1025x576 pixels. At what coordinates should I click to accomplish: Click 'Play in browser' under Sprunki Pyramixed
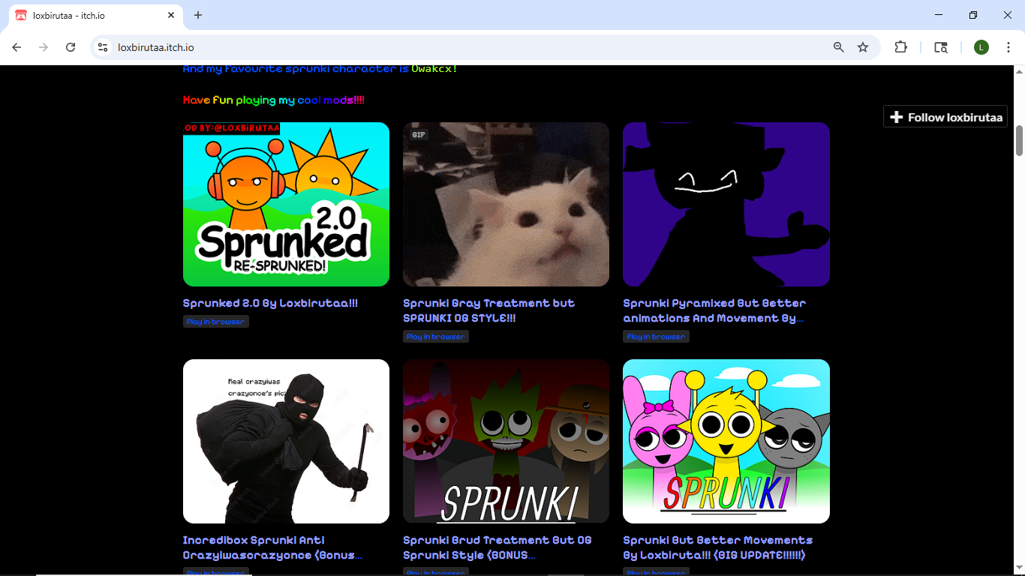(656, 337)
